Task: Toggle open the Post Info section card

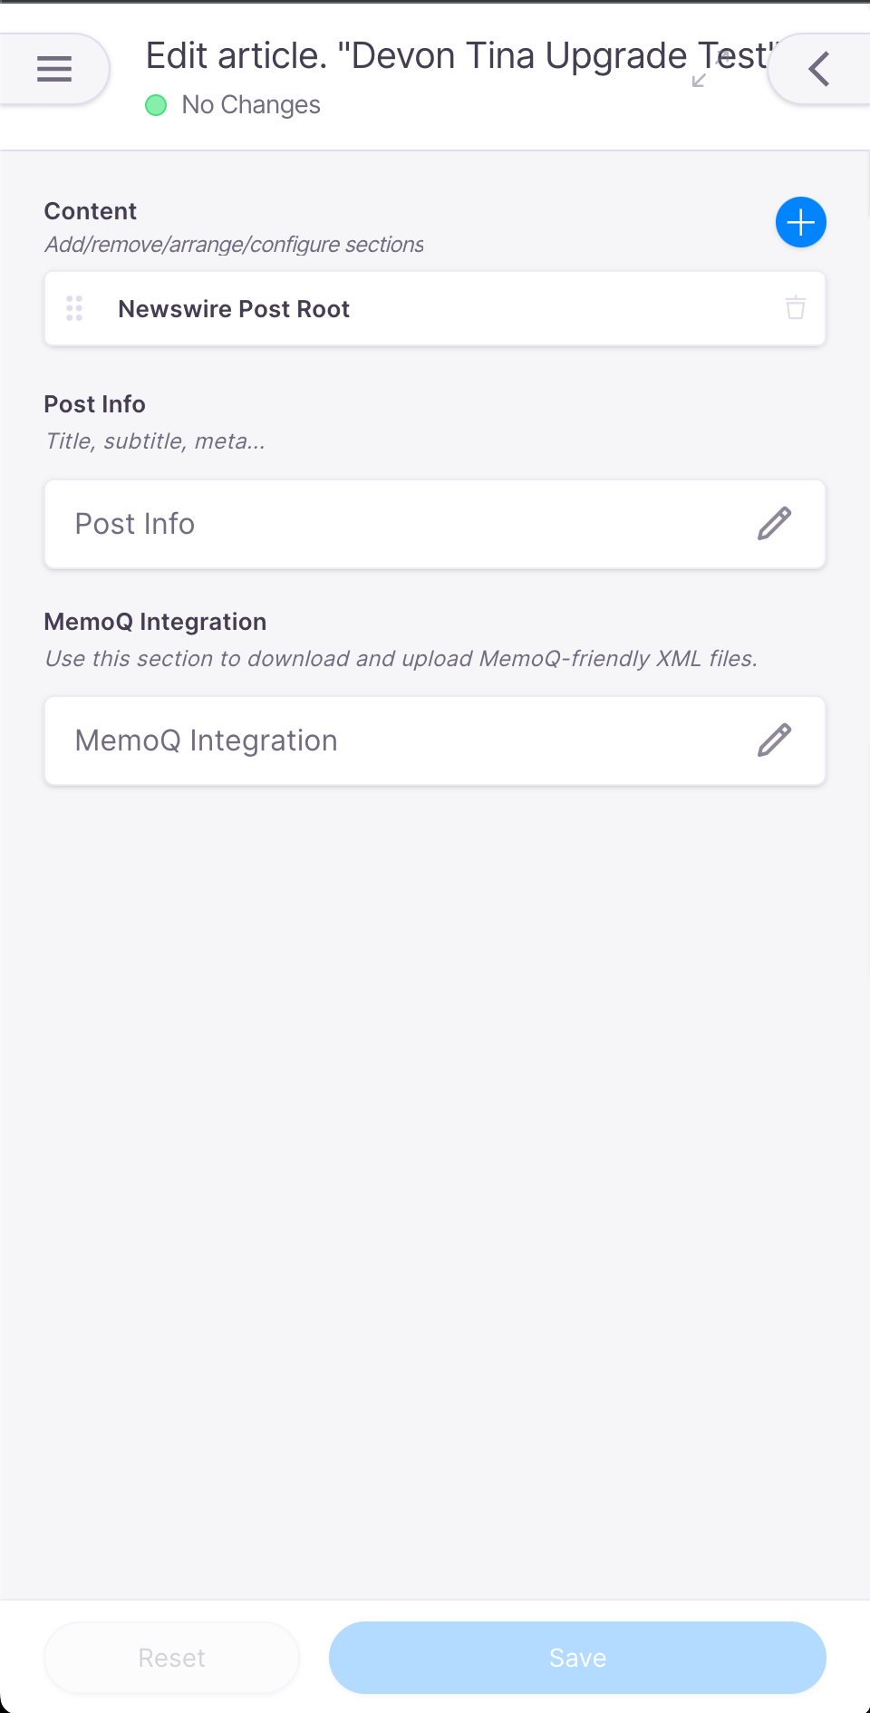Action: (x=362, y=524)
